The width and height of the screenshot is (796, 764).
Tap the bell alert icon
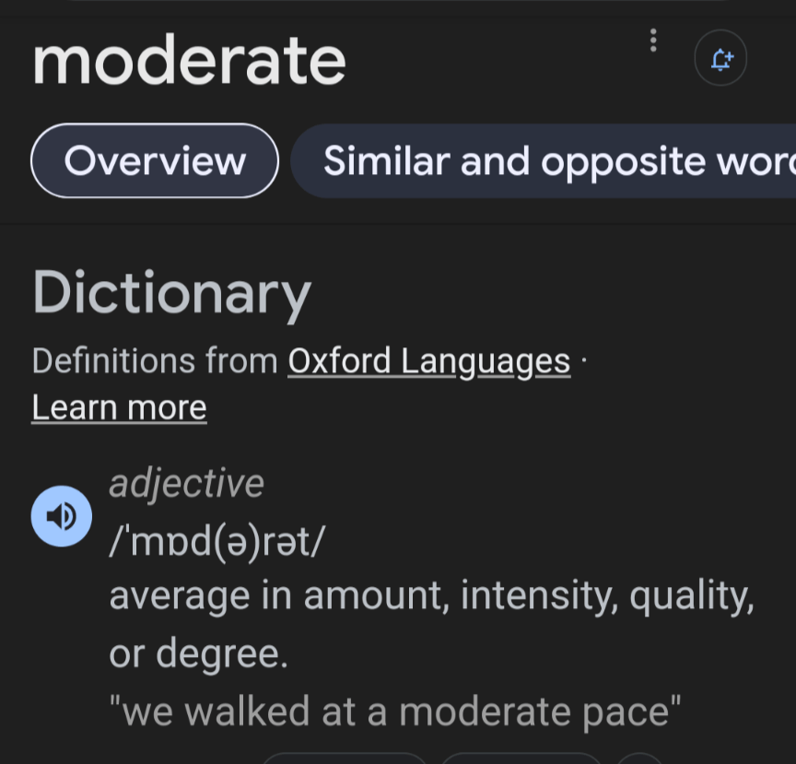tap(720, 59)
